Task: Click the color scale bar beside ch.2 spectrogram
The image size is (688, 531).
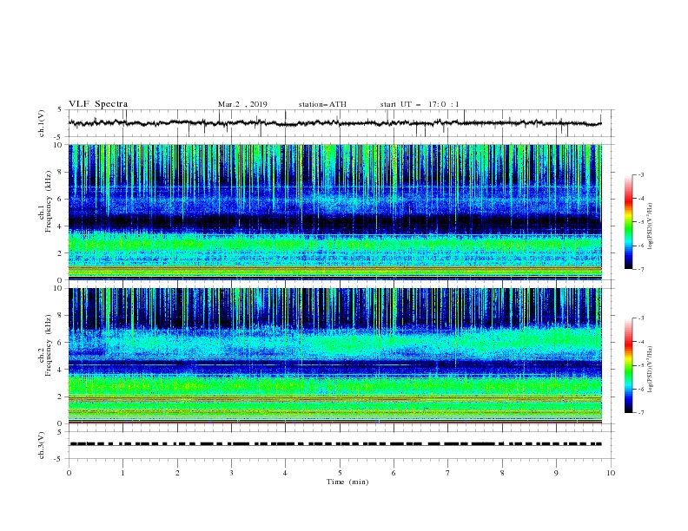Action: (x=629, y=365)
